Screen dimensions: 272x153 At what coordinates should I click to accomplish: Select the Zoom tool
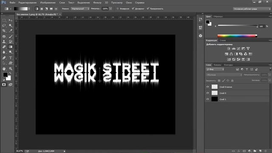tap(10, 69)
